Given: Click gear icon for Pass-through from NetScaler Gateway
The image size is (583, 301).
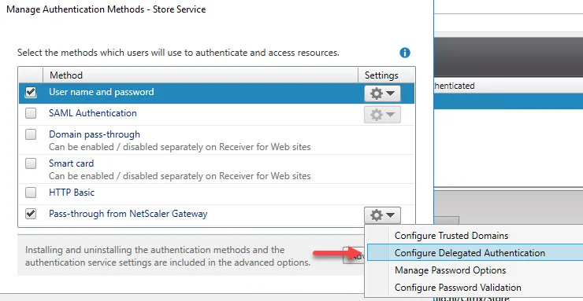Looking at the screenshot, I should pos(377,215).
